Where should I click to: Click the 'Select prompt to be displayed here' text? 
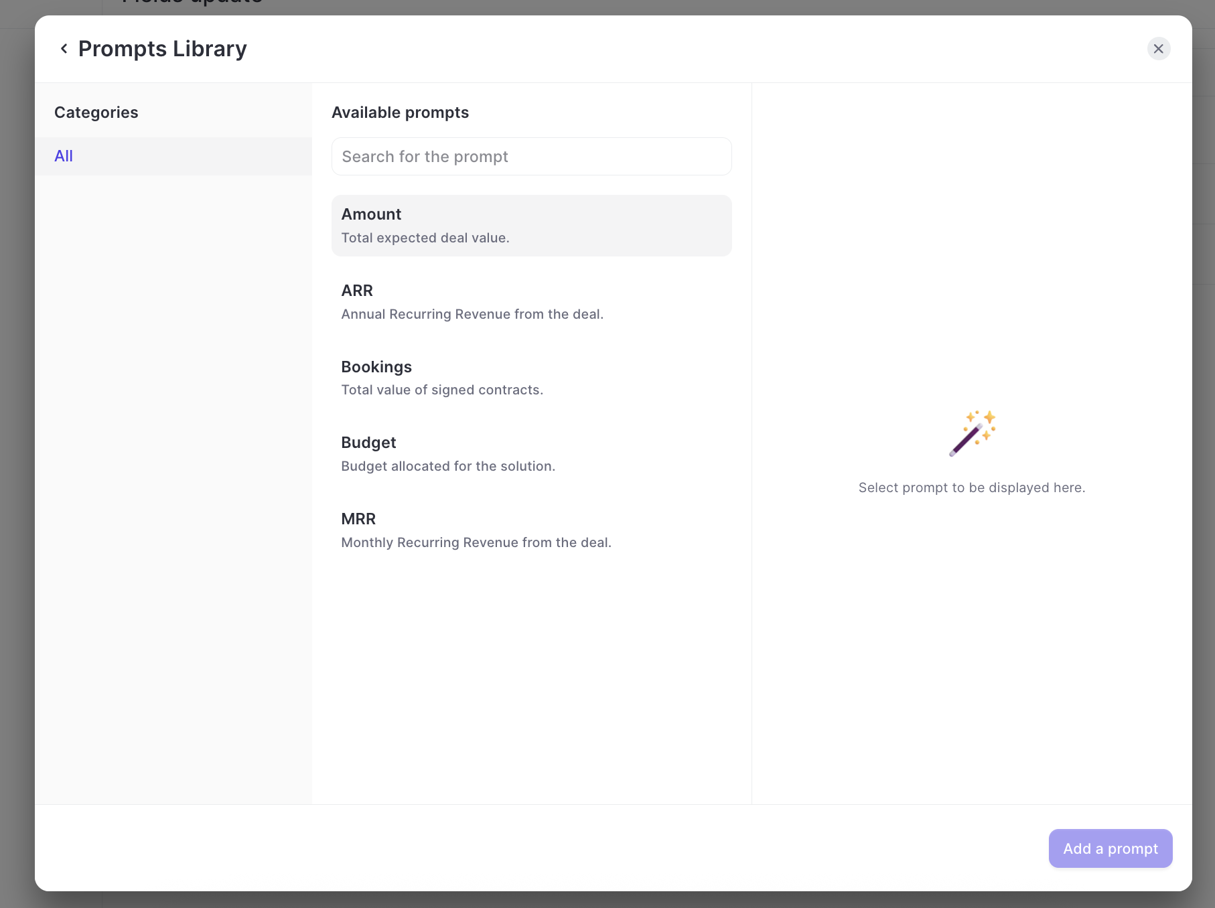click(x=972, y=487)
